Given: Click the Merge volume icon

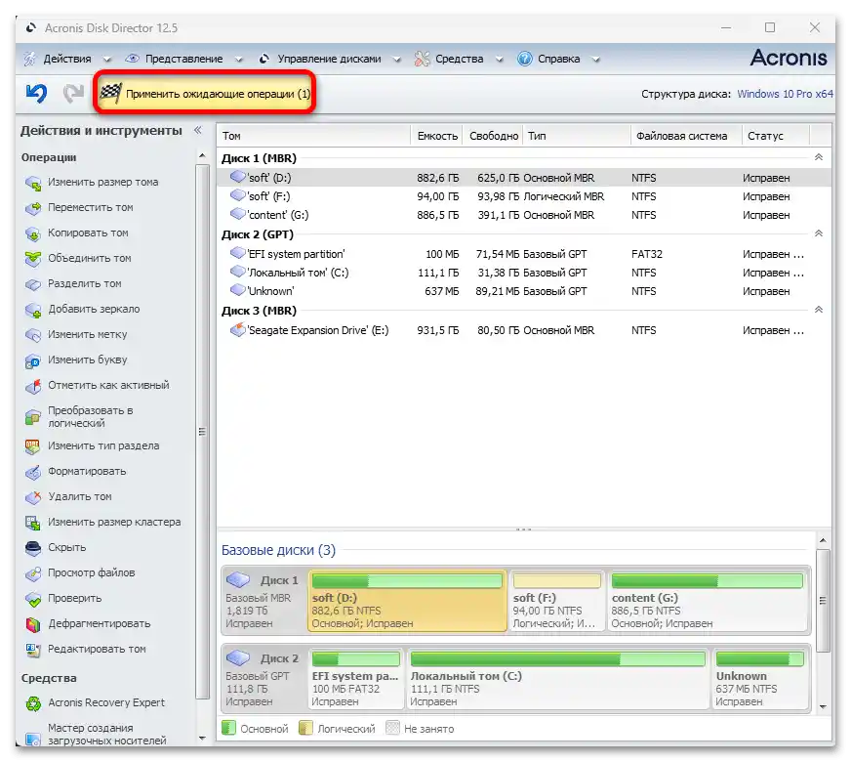Looking at the screenshot, I should [33, 259].
